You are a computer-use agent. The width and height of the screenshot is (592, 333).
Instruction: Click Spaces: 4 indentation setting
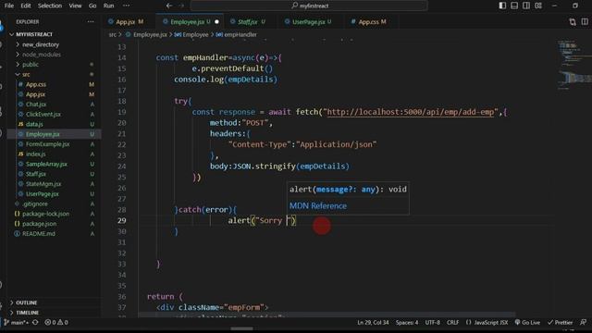coord(407,323)
